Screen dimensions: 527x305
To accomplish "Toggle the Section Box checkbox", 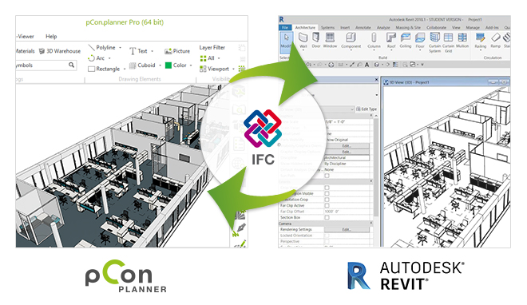I will pyautogui.click(x=327, y=217).
